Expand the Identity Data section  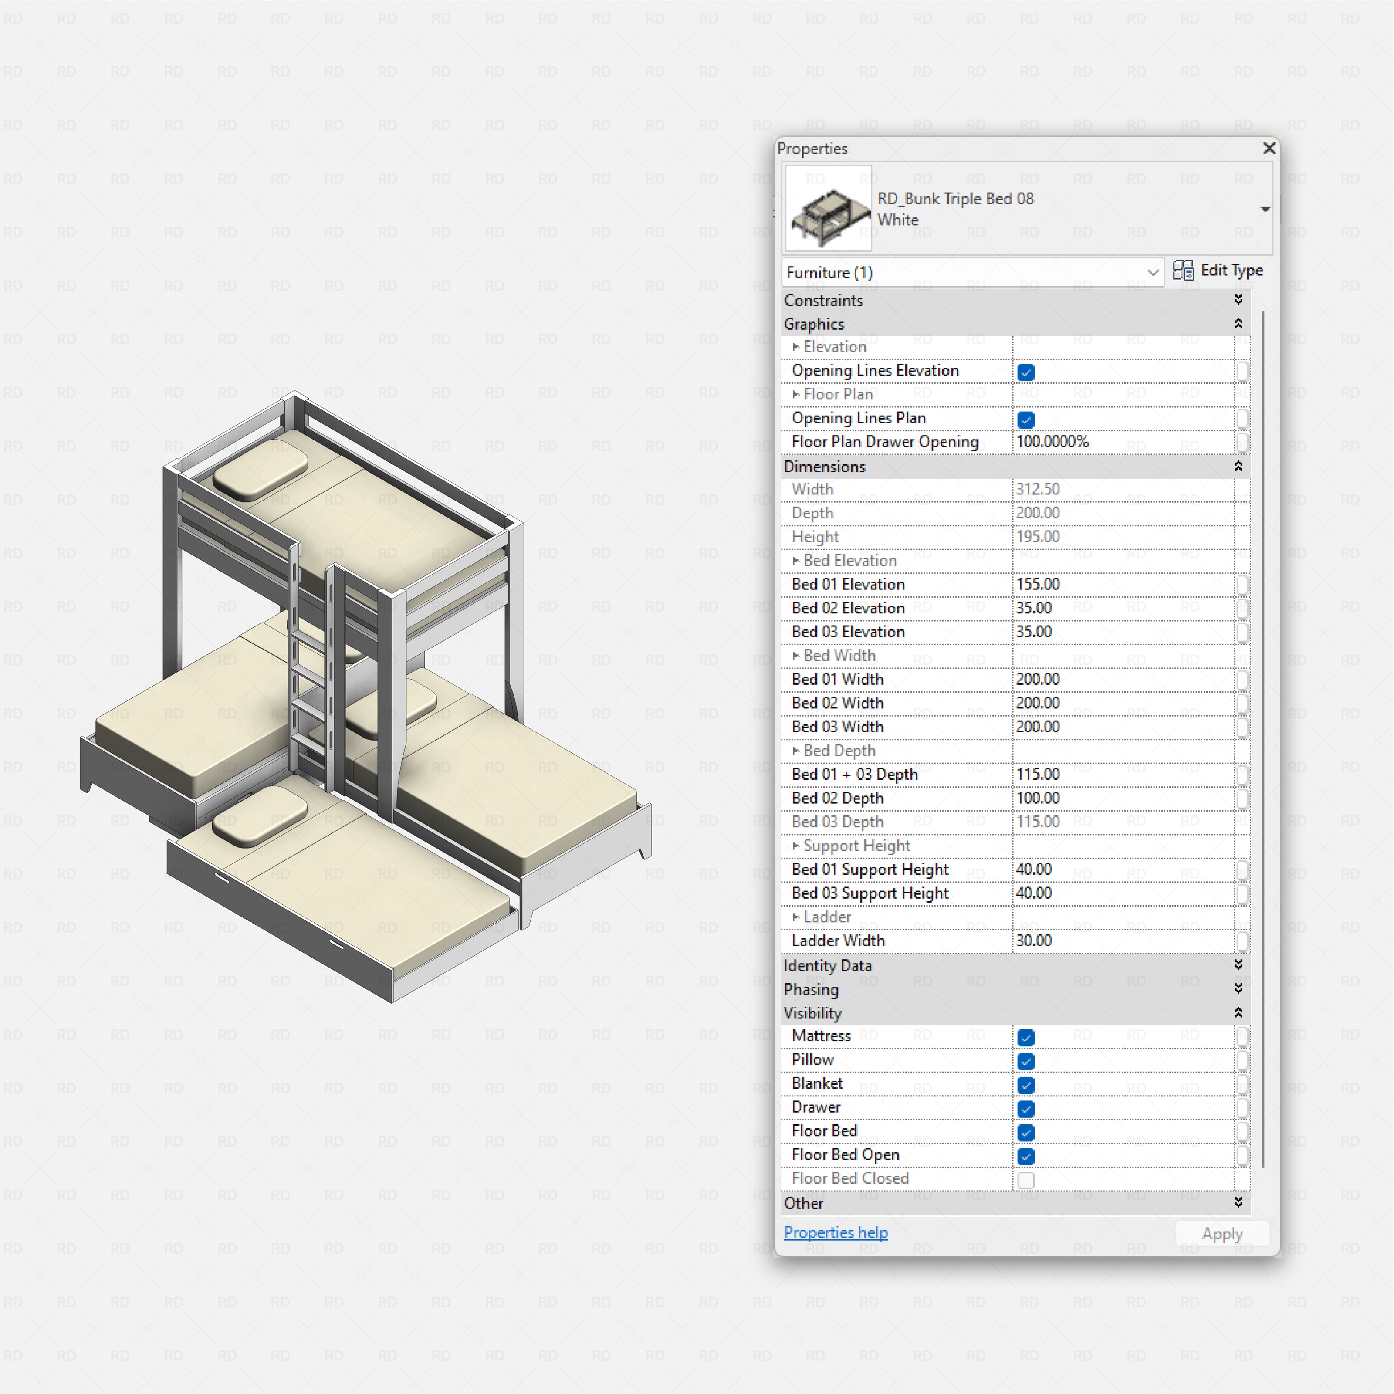pos(1238,965)
